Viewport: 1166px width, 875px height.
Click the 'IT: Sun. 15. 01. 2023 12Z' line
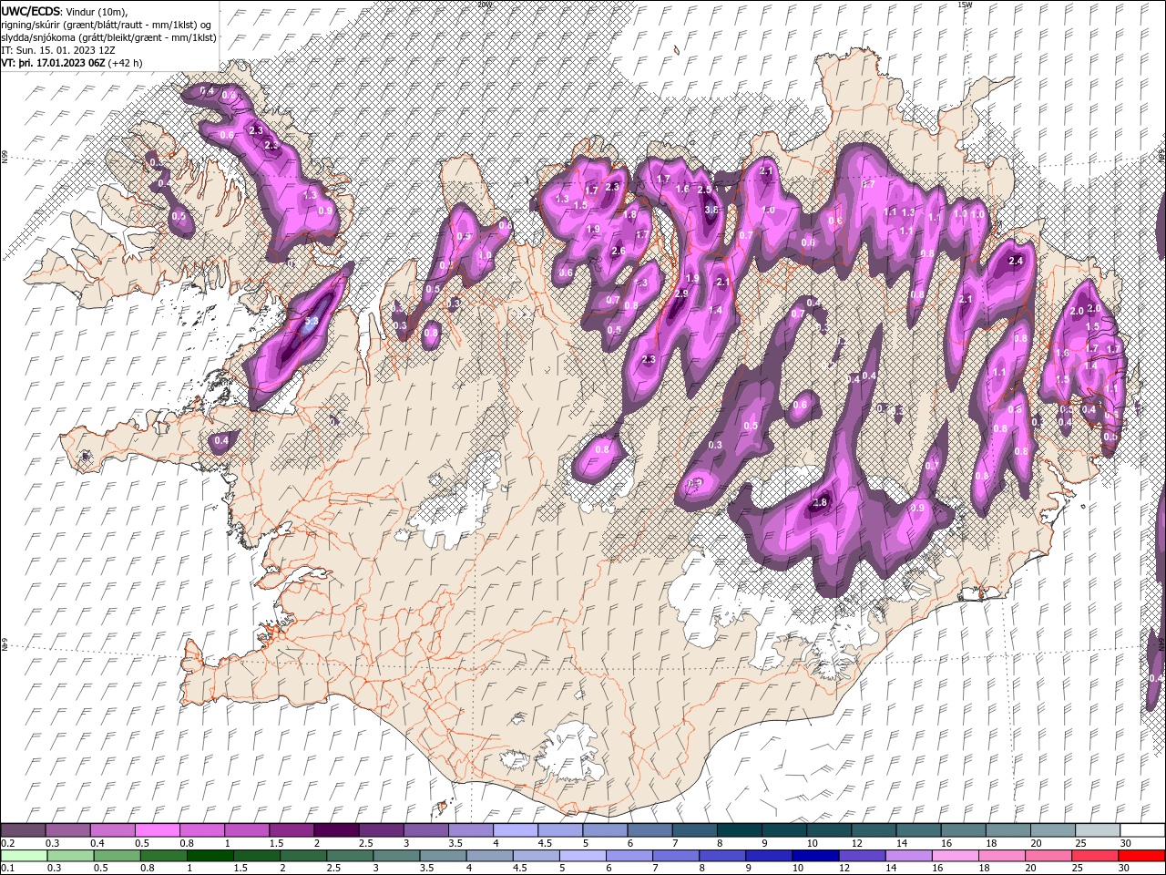pyautogui.click(x=60, y=50)
